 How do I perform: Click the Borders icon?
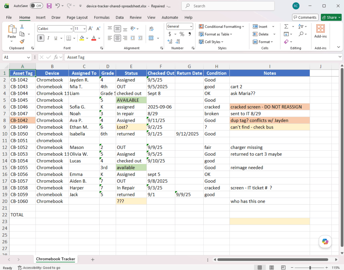(69, 38)
